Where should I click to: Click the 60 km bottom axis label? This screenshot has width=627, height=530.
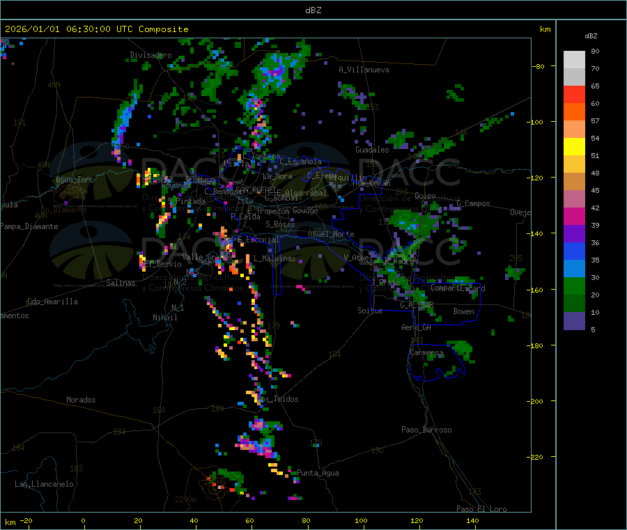249,520
